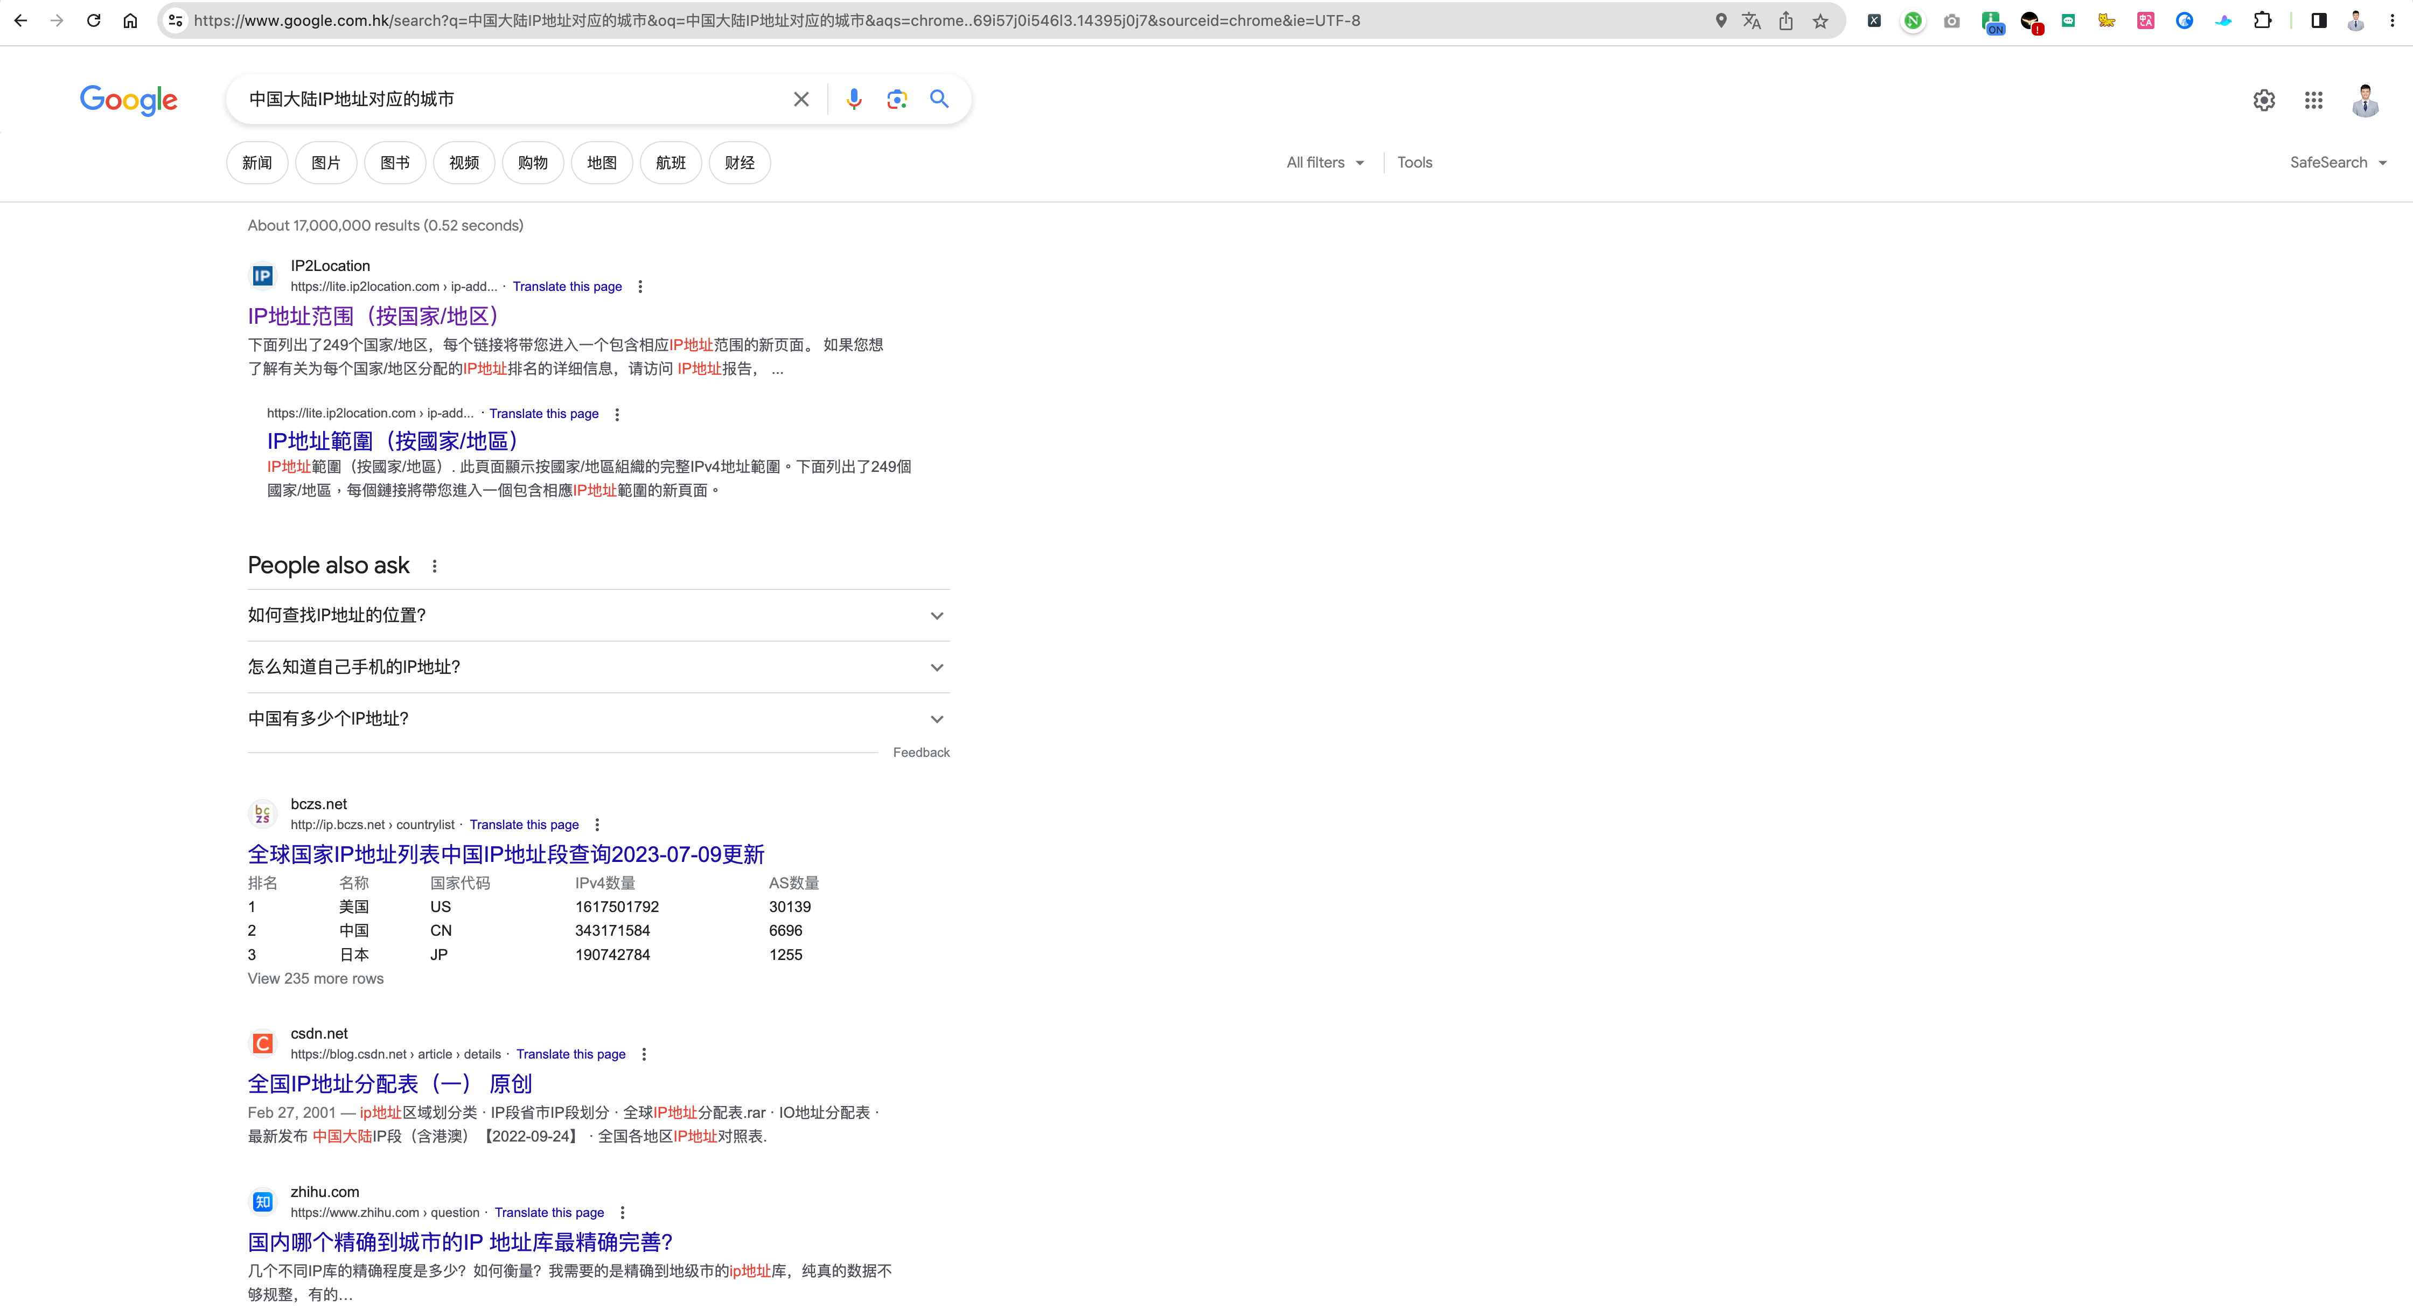Image resolution: width=2413 pixels, height=1308 pixels.
Task: Bookmark this page with the star icon
Action: (x=1820, y=20)
